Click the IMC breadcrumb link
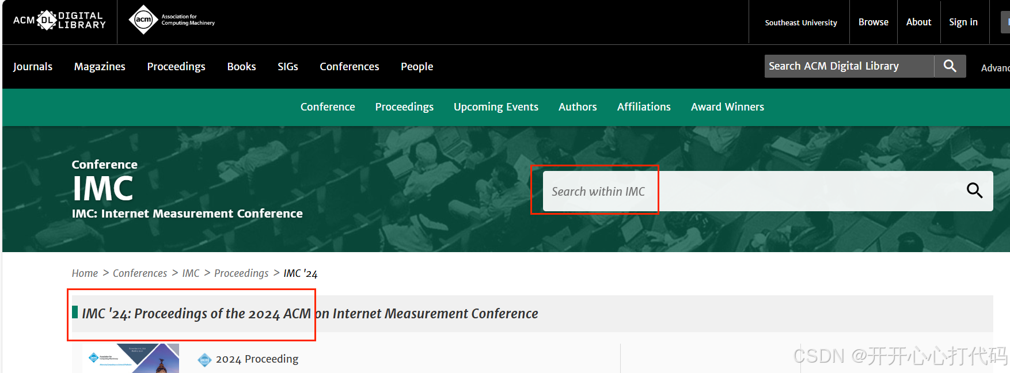This screenshot has width=1010, height=373. click(x=191, y=273)
